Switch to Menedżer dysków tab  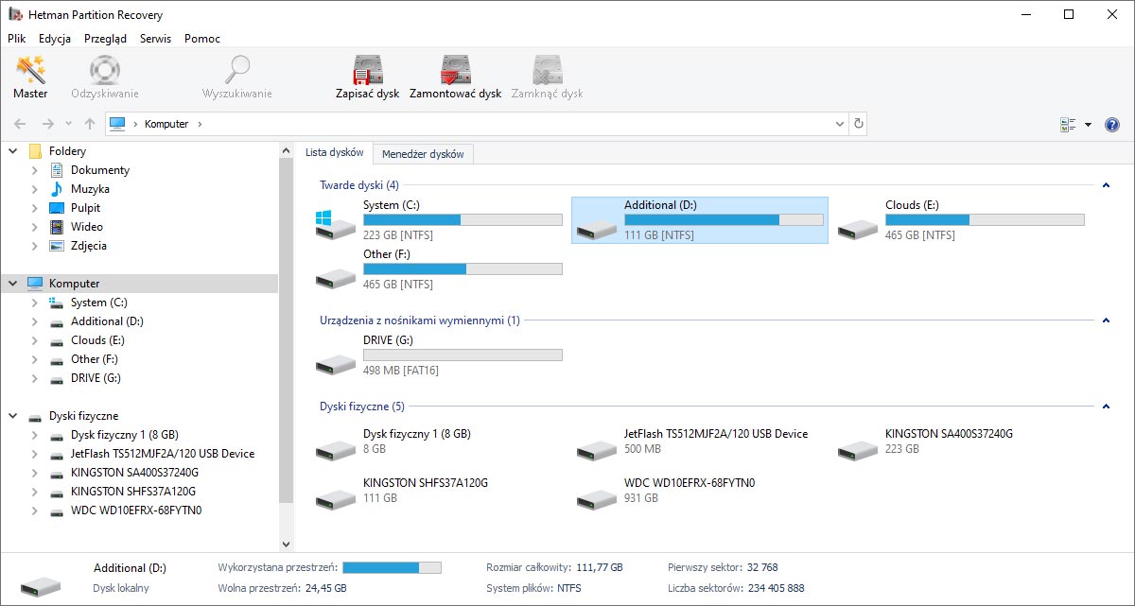(423, 154)
